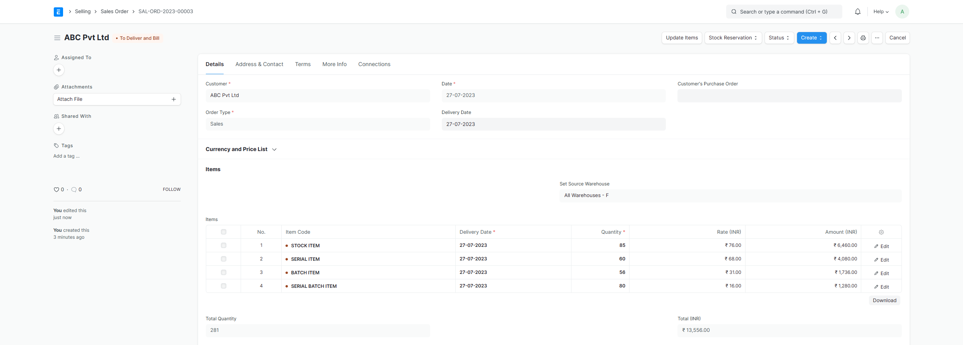This screenshot has height=345, width=963.
Task: Go to previous document arrow
Action: (835, 38)
